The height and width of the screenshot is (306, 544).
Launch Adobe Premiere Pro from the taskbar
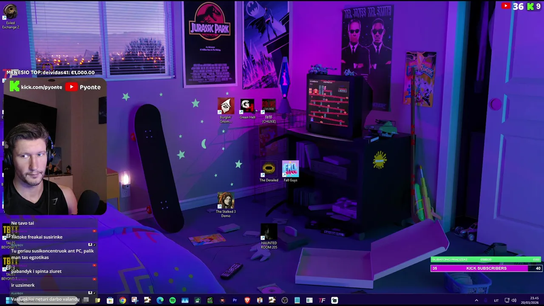(235, 300)
